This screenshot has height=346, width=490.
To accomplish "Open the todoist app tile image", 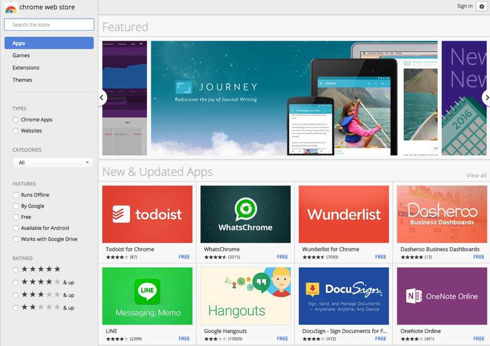I will tap(147, 214).
